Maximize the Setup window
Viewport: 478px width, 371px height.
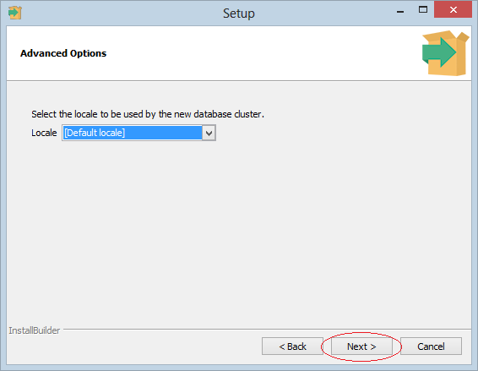(x=423, y=10)
